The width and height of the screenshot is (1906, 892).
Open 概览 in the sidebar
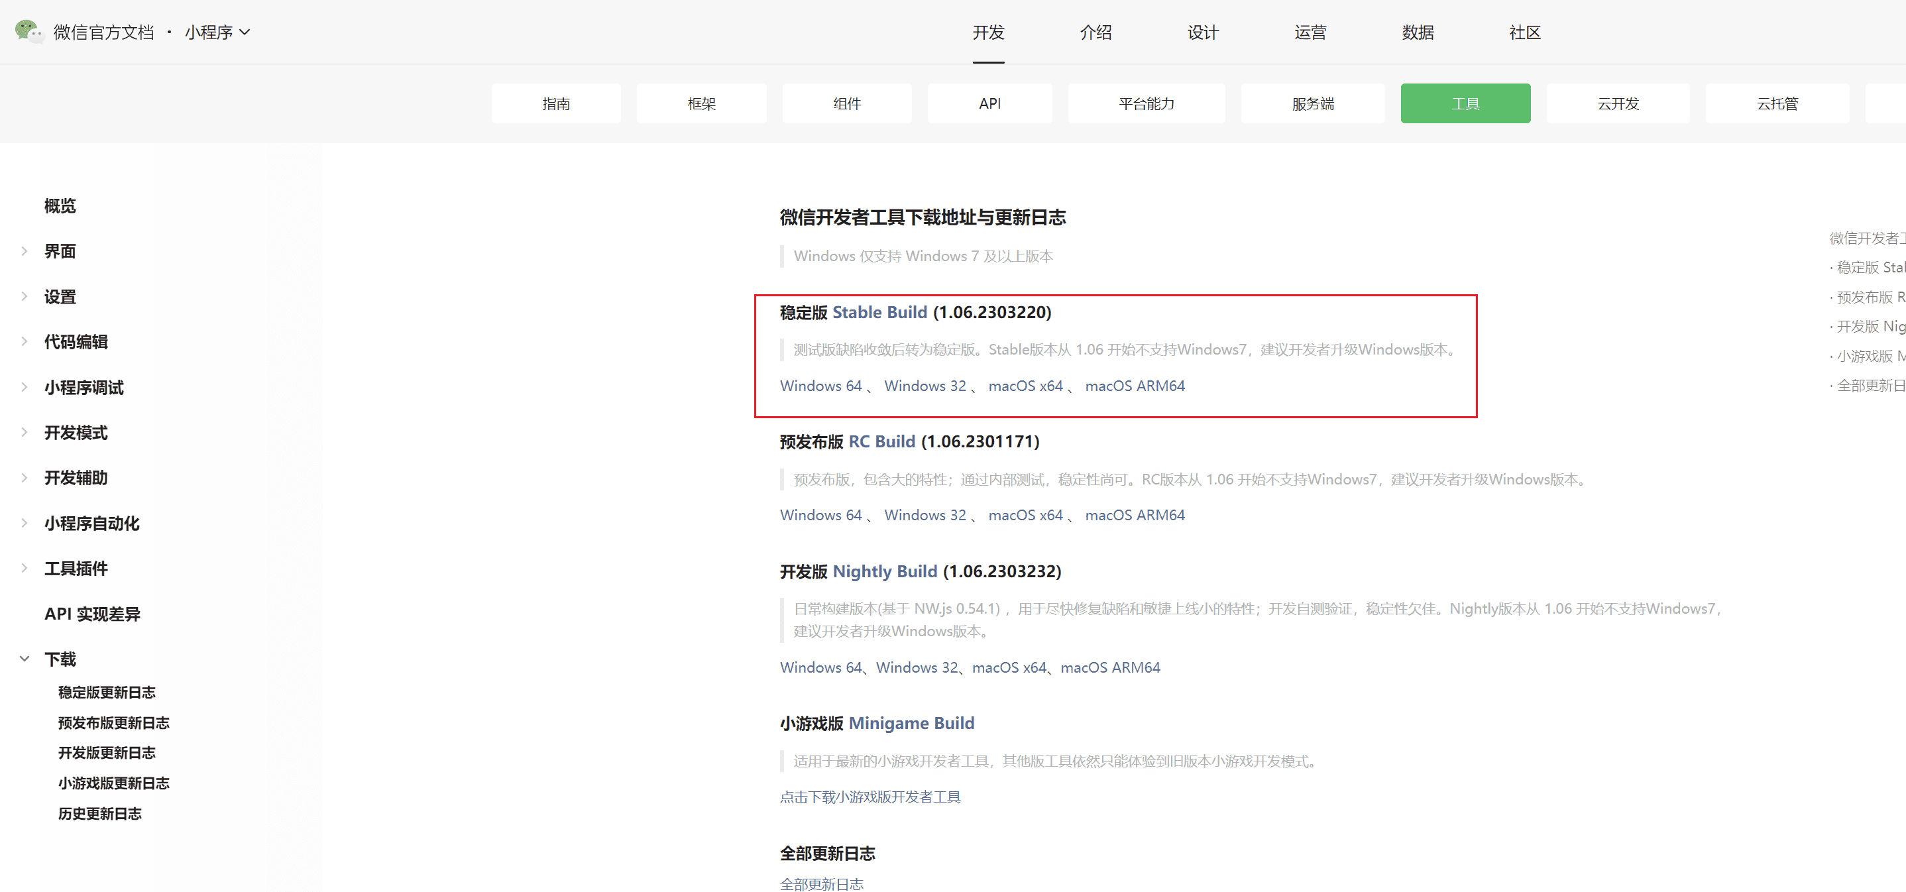point(60,205)
